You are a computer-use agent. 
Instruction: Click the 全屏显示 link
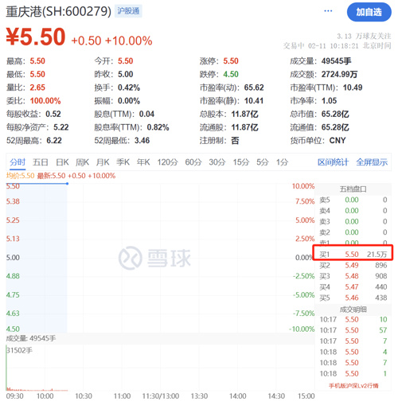tap(372, 162)
